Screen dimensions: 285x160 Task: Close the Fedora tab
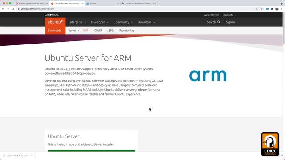click(x=118, y=4)
